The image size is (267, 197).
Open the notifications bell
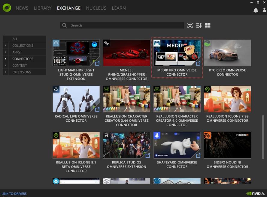pyautogui.click(x=256, y=10)
